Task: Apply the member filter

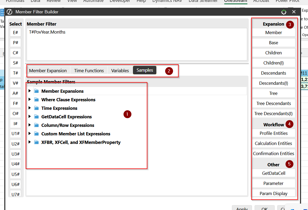Action: pos(242,208)
